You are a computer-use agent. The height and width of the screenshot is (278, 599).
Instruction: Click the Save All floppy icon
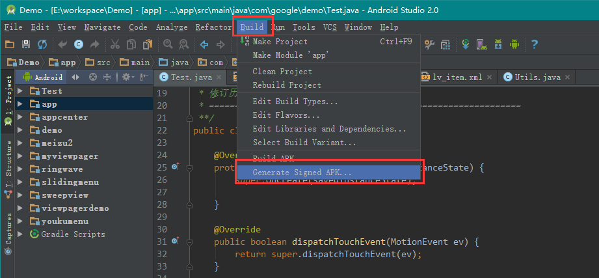click(26, 45)
